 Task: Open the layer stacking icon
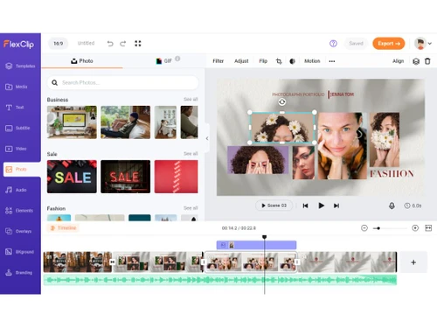[416, 61]
